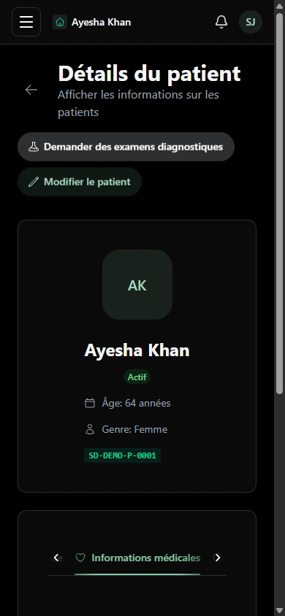This screenshot has height=616, width=285.
Task: Open the notifications bell
Action: click(221, 22)
